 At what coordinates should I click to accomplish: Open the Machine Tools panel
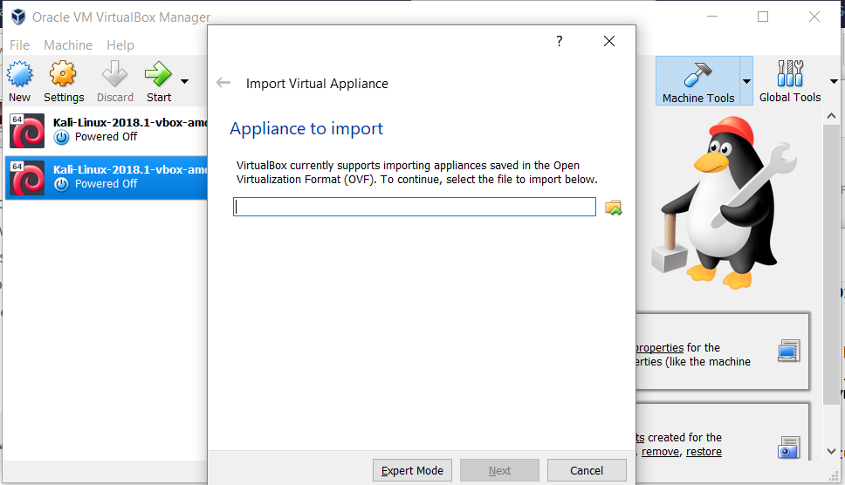point(697,81)
